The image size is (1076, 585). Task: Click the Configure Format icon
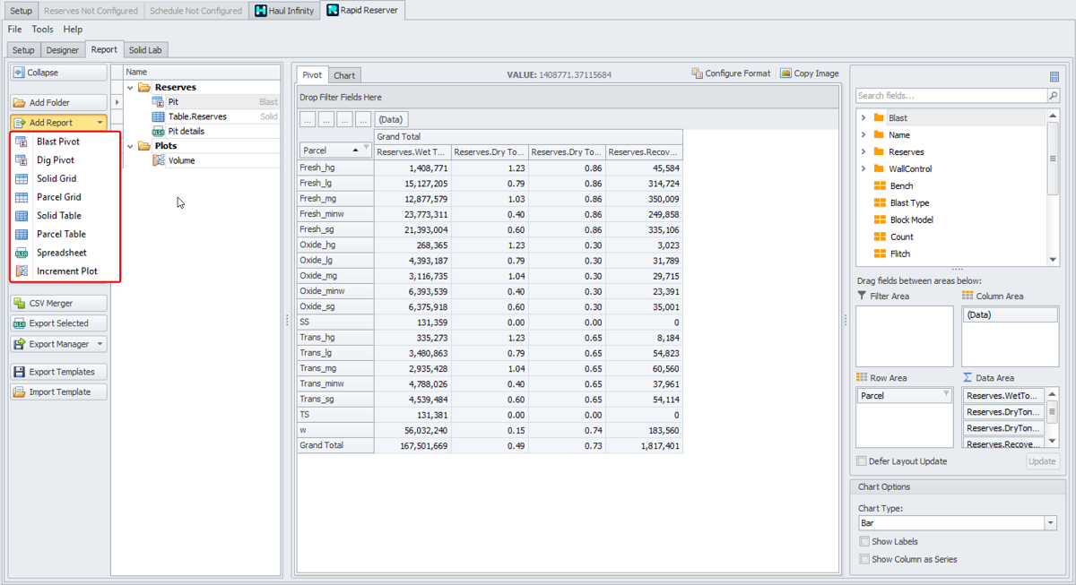(697, 73)
